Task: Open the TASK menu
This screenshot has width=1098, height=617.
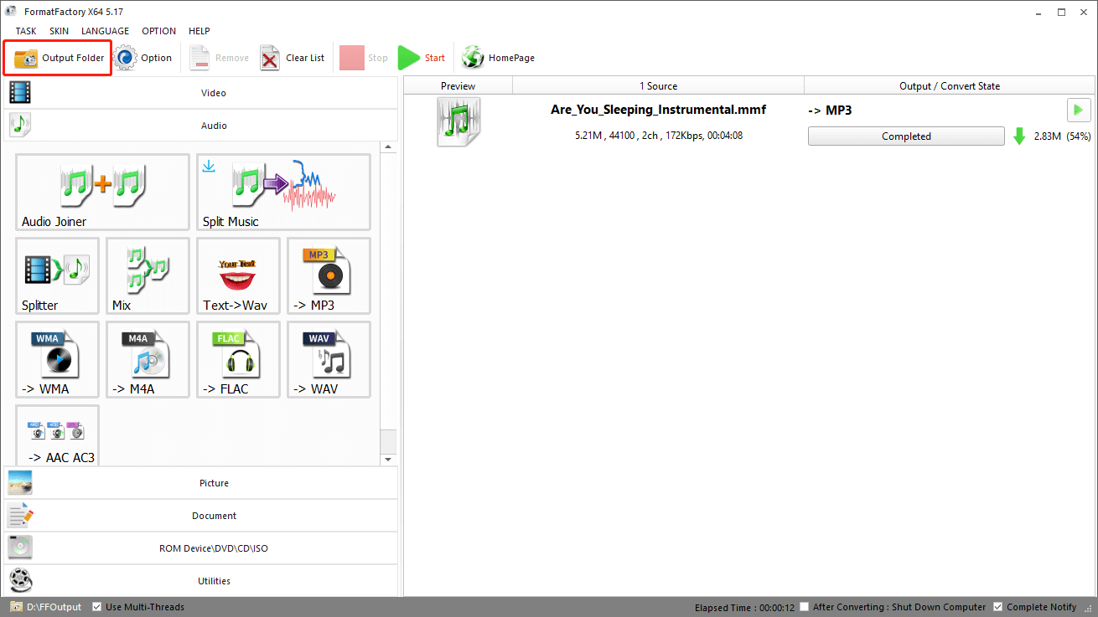Action: 26,31
